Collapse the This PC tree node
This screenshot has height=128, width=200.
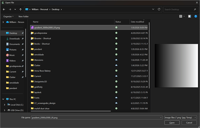[3, 99]
